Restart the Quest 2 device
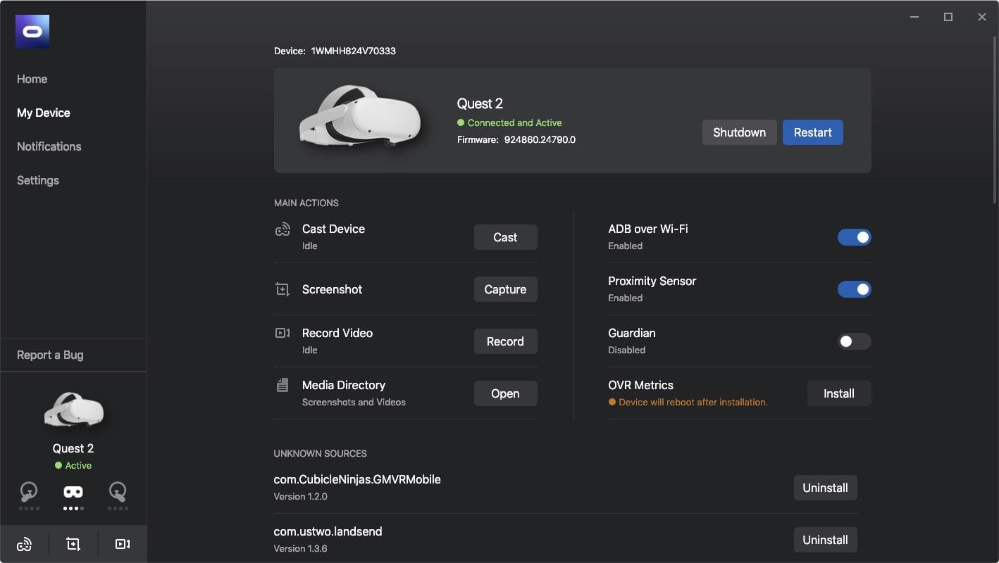 click(813, 132)
